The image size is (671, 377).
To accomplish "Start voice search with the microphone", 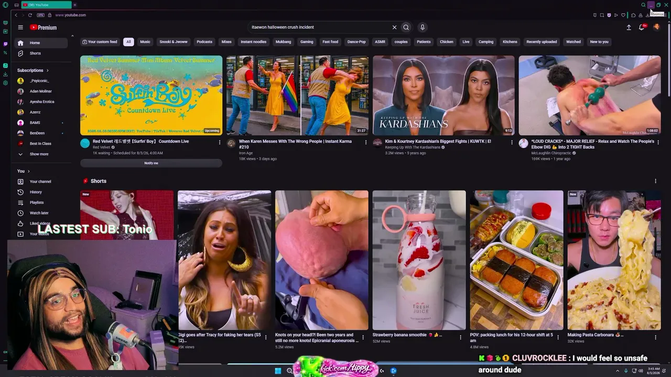I will (422, 27).
